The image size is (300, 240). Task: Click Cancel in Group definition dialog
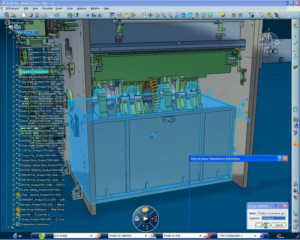(279, 225)
